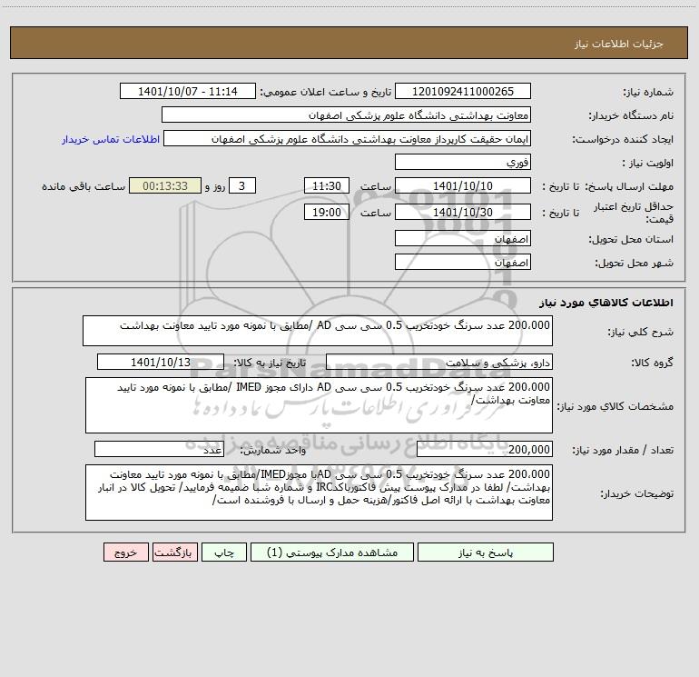Click the جزئیات اطلاعات نیاز header title

click(x=619, y=44)
